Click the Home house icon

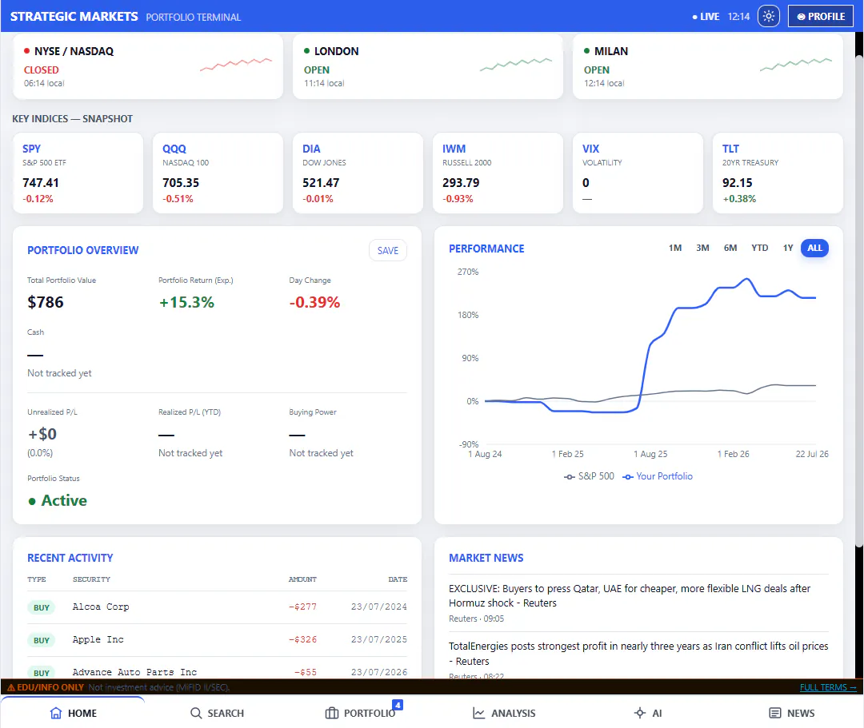click(56, 713)
